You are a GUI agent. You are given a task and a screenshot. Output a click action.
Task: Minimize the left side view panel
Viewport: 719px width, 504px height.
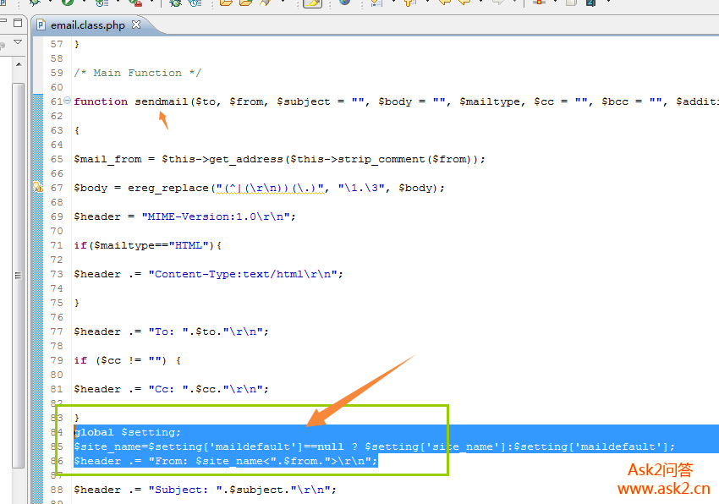tap(4, 24)
